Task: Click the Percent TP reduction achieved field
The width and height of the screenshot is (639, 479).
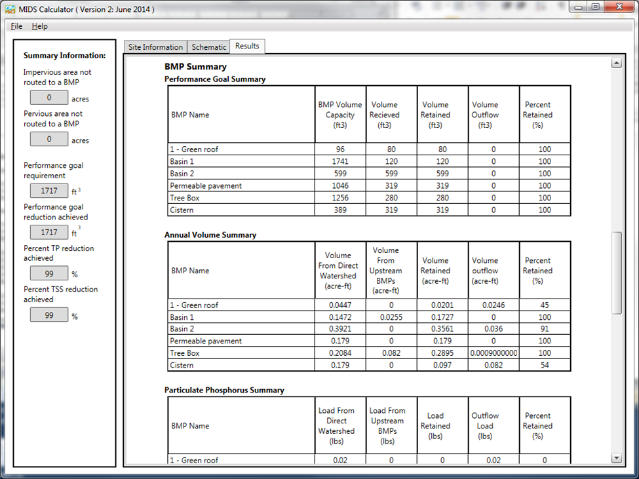Action: (49, 274)
